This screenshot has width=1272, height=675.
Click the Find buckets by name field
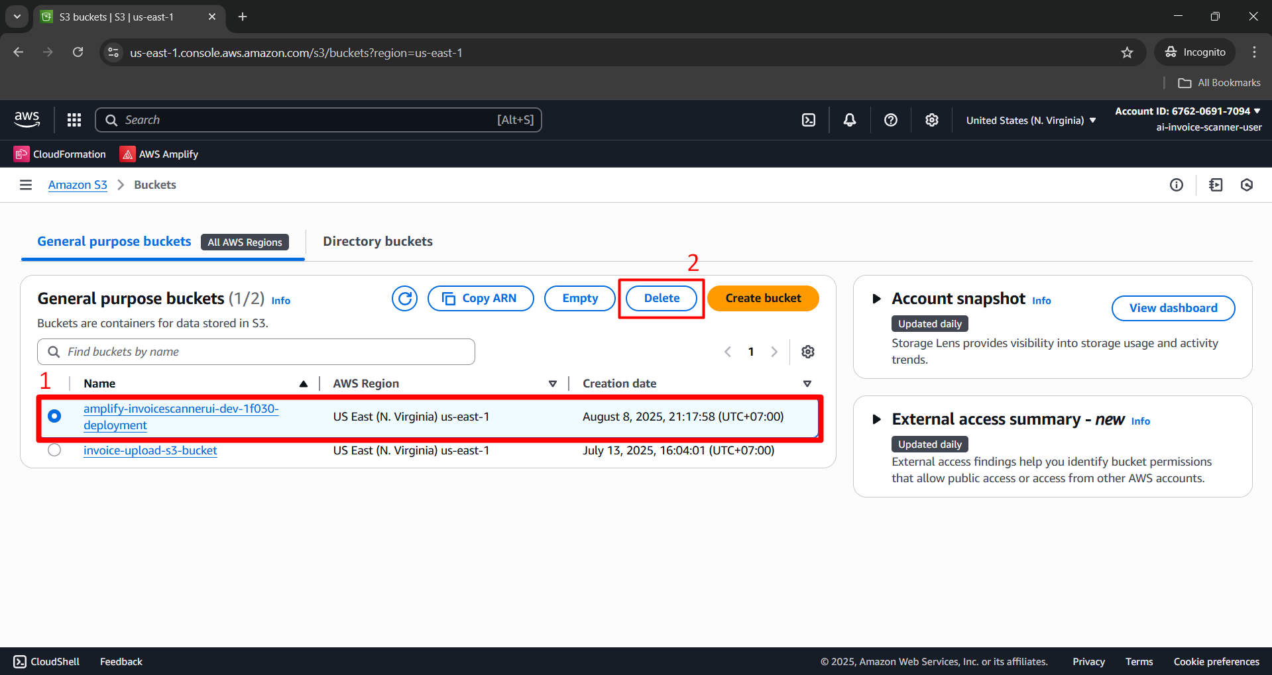tap(265, 352)
